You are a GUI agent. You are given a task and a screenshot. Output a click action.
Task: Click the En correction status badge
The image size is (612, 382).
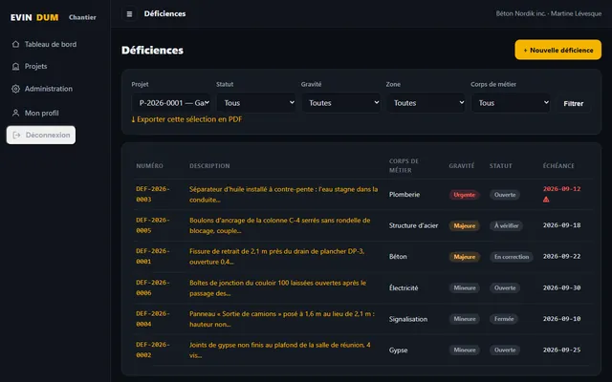coord(512,257)
